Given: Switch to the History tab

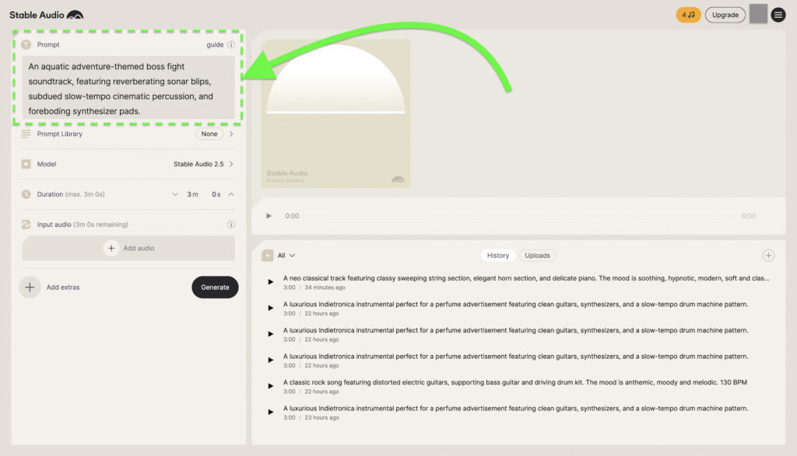Looking at the screenshot, I should tap(498, 256).
